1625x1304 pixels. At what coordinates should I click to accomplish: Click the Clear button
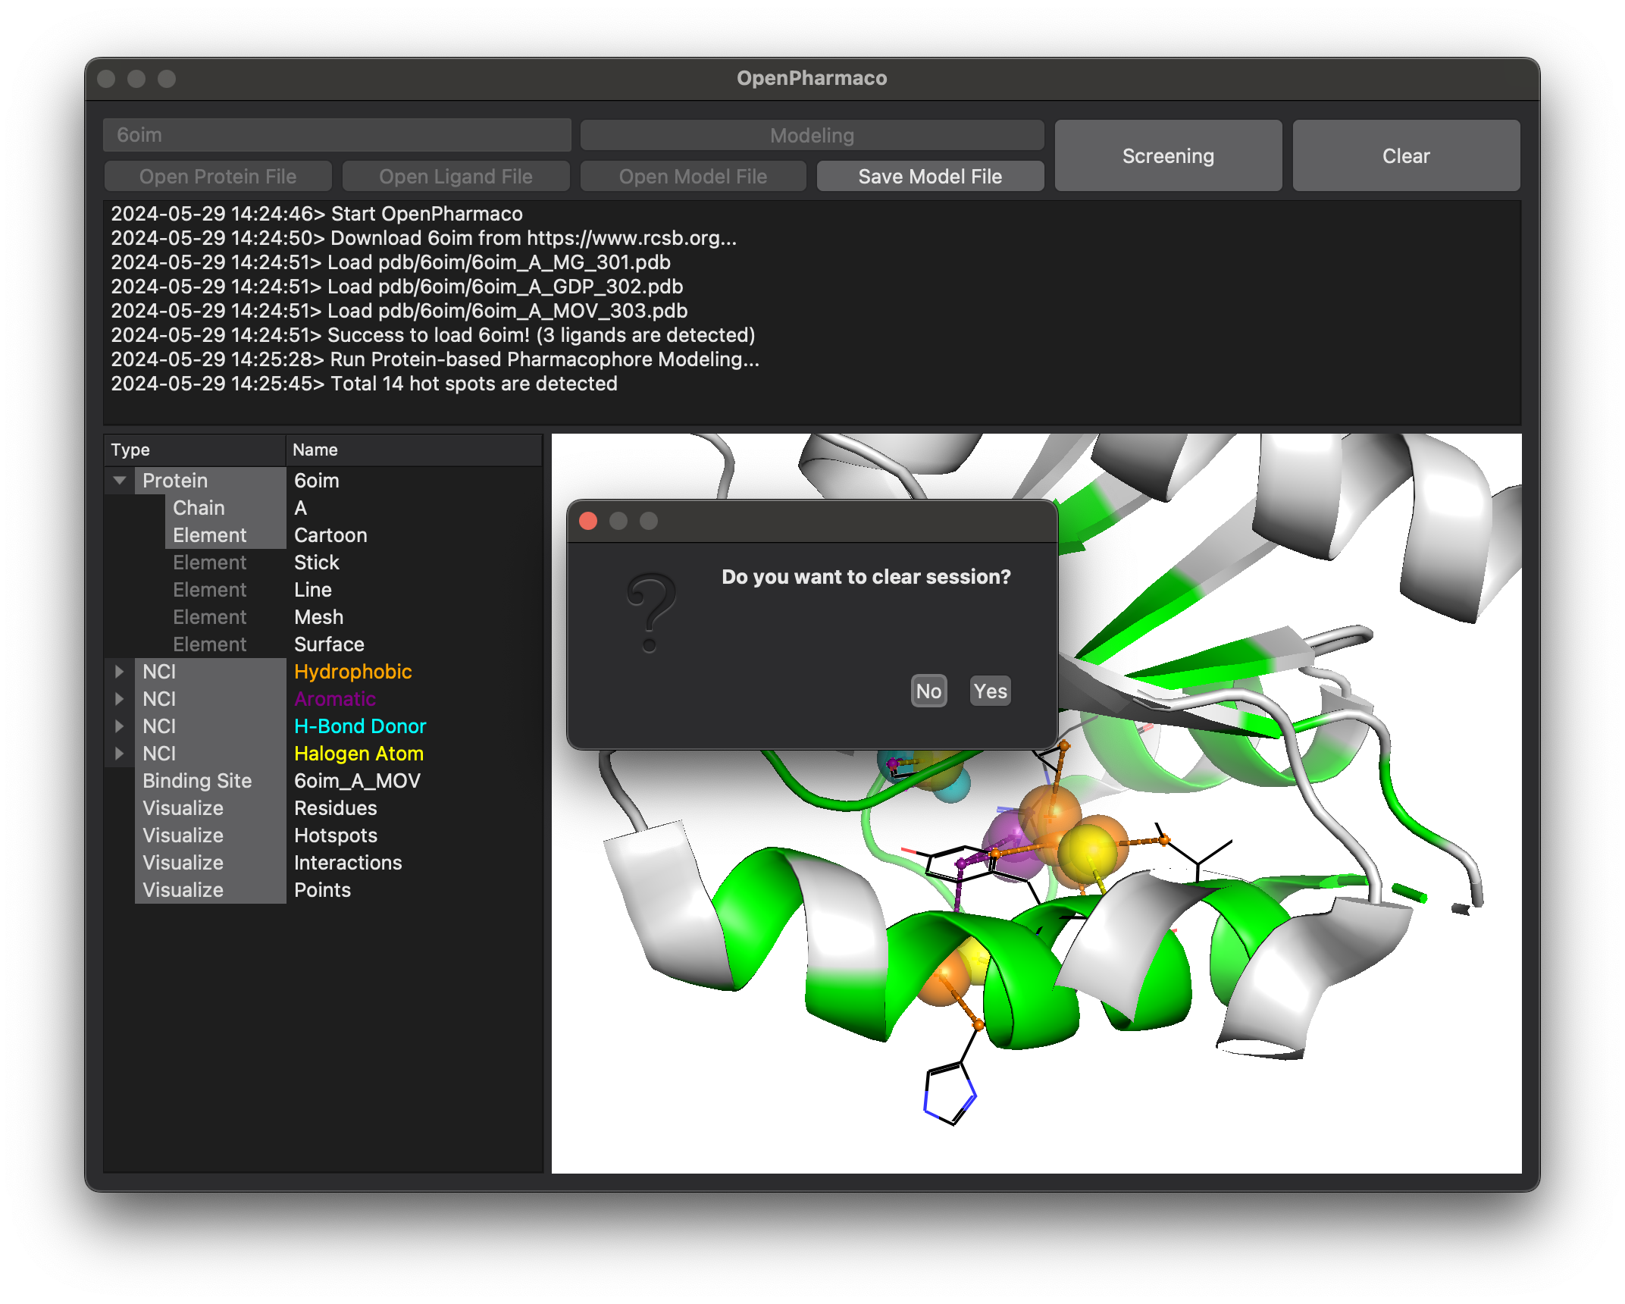point(1405,155)
